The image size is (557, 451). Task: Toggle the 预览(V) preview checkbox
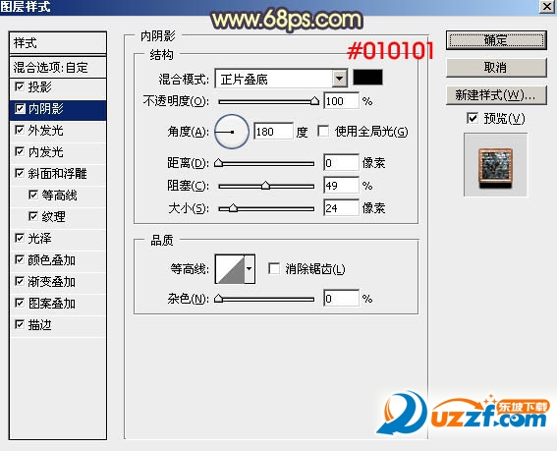[473, 118]
